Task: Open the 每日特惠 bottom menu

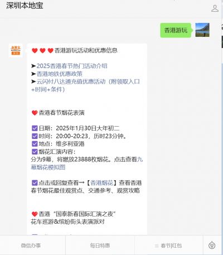Action: coord(100,246)
